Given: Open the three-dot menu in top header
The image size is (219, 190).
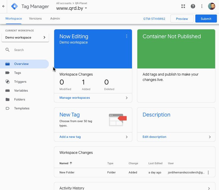Looking at the screenshot, I should (202, 6).
